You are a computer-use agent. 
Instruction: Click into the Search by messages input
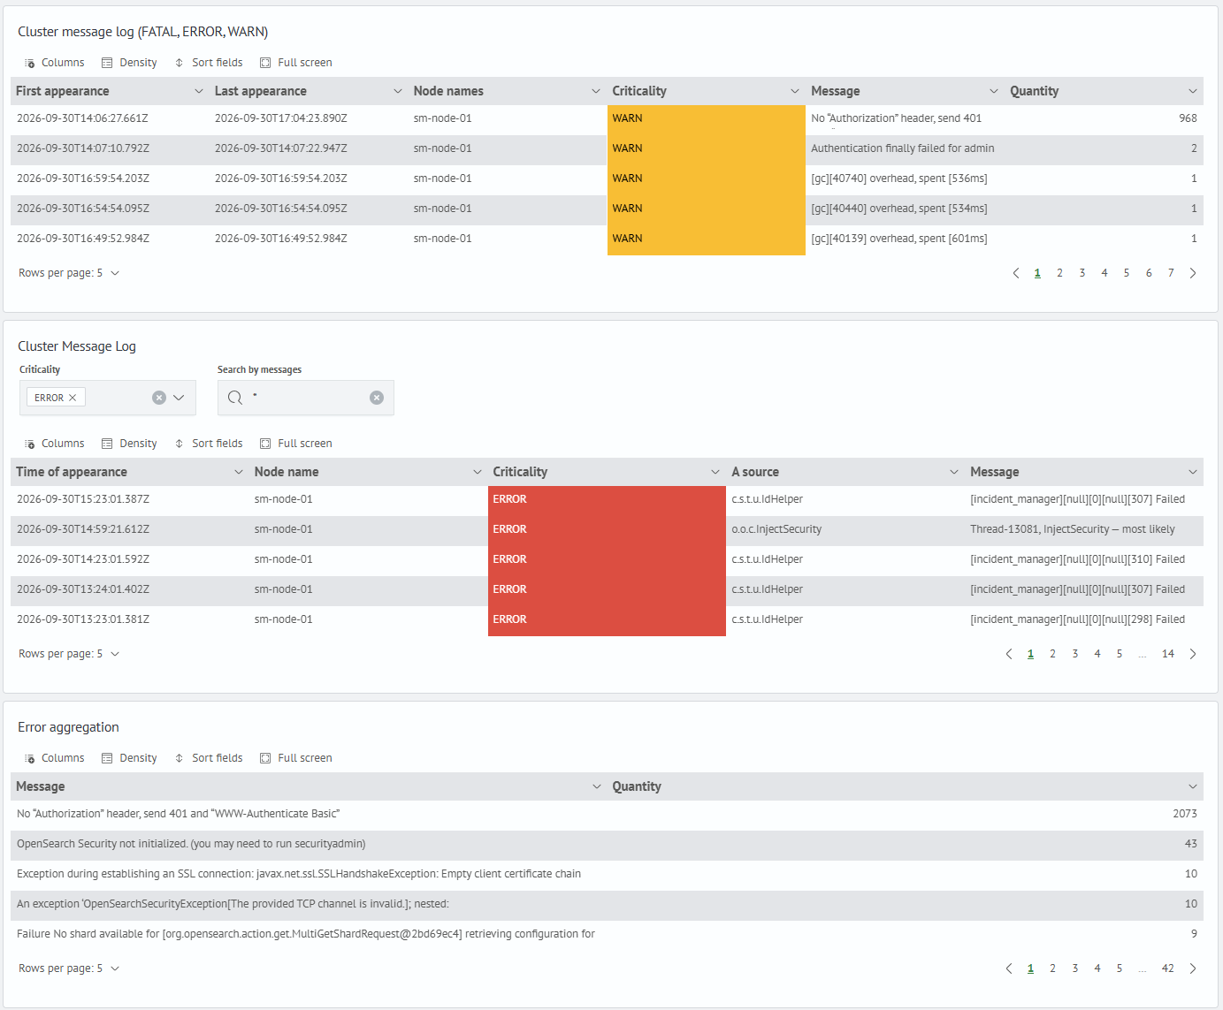pos(305,398)
